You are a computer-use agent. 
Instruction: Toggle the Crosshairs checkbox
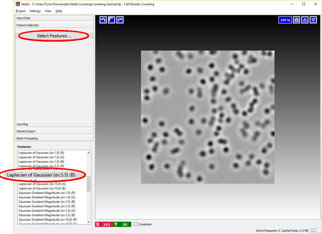(136, 224)
